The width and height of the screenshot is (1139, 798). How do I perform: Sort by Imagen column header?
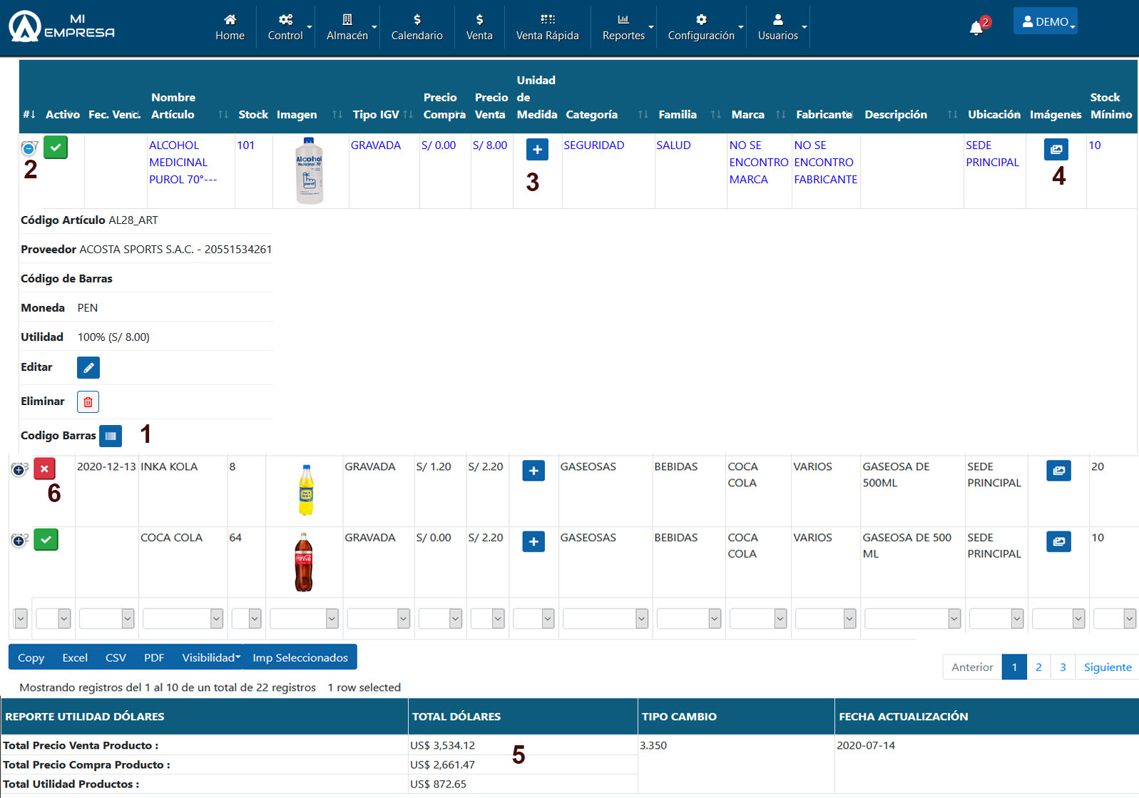point(310,114)
